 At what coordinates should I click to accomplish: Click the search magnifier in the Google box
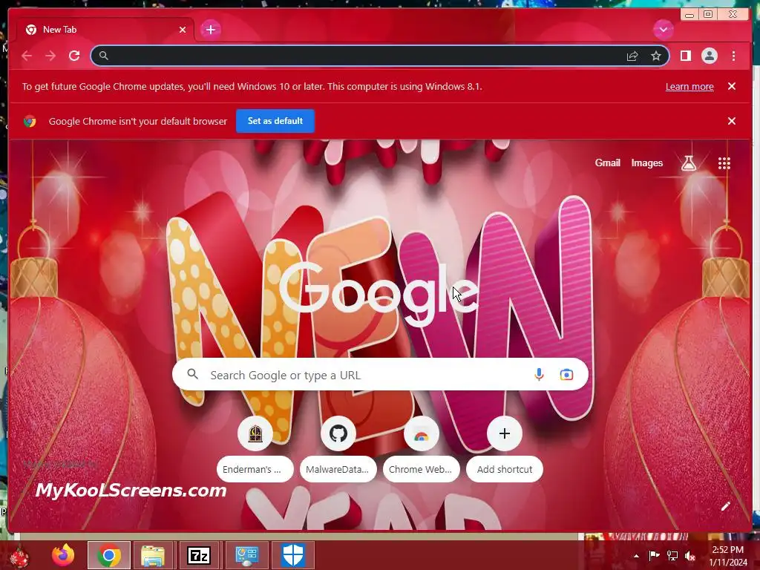[193, 374]
